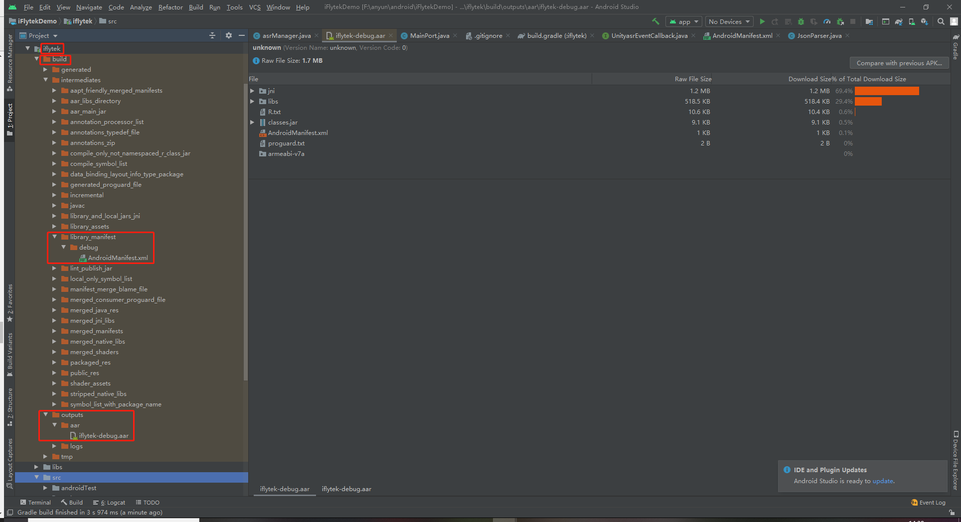
Task: Expand classes.jar in the AAR file list
Action: click(252, 122)
